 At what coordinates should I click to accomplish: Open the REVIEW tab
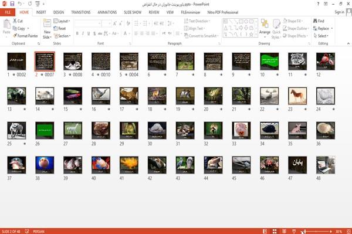click(154, 12)
